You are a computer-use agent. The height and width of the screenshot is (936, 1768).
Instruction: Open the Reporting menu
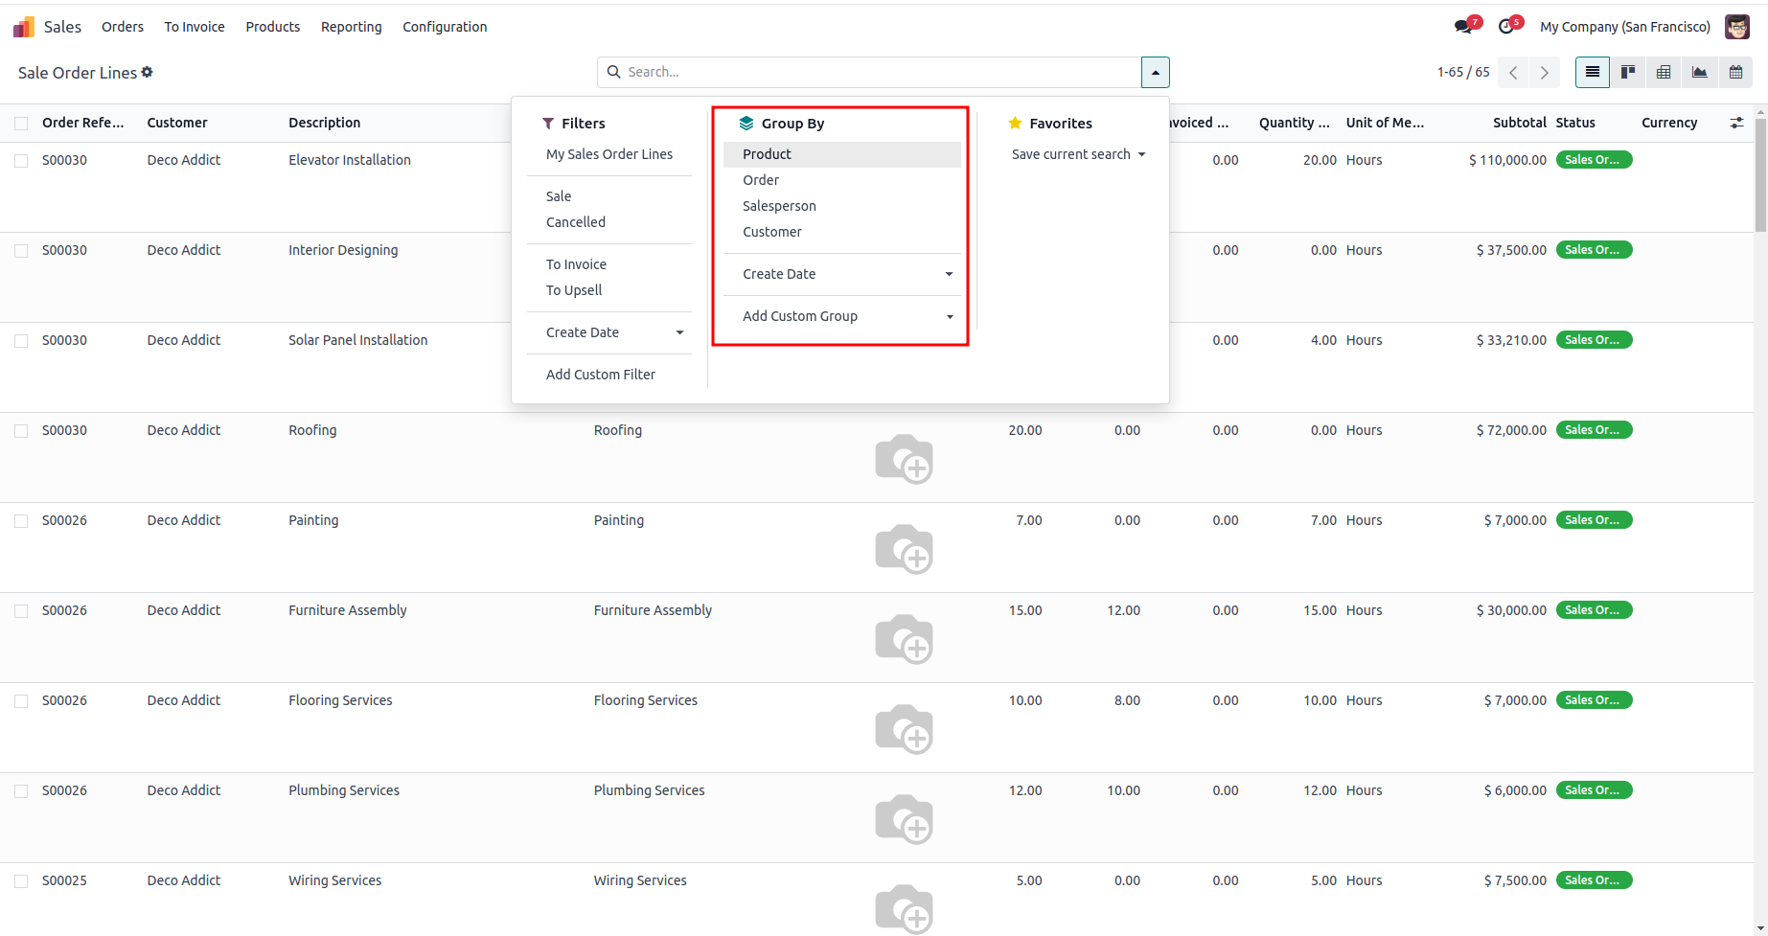click(351, 27)
